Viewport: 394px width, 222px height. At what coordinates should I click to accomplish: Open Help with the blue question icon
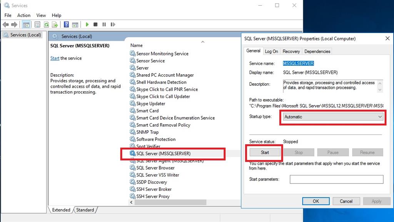tap(66, 24)
